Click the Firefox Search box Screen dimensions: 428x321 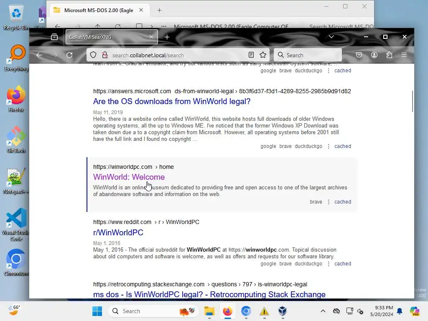coord(308,55)
